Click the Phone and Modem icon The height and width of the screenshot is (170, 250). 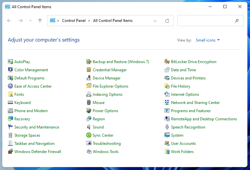tap(10, 110)
